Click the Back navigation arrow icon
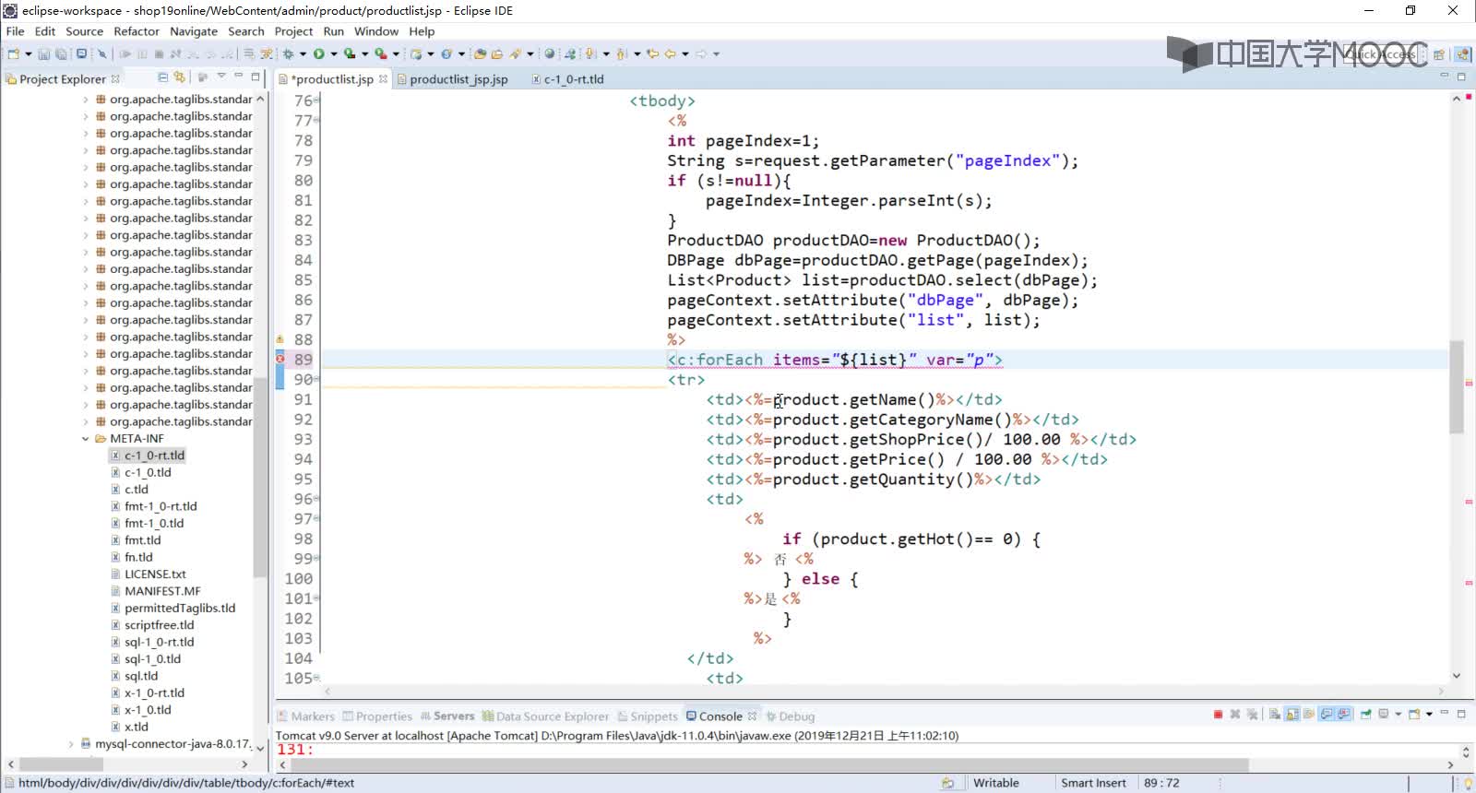Image resolution: width=1476 pixels, height=793 pixels. point(670,53)
